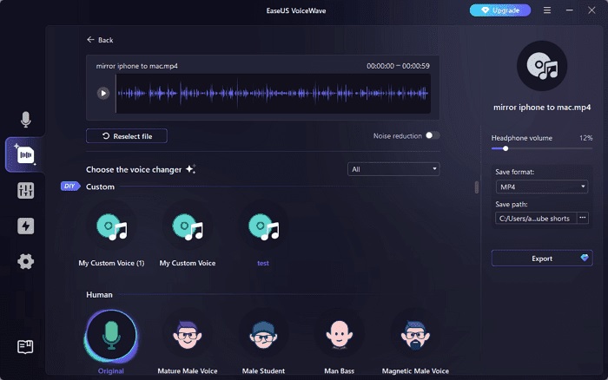Open the settings gear in sidebar

[x=26, y=261]
